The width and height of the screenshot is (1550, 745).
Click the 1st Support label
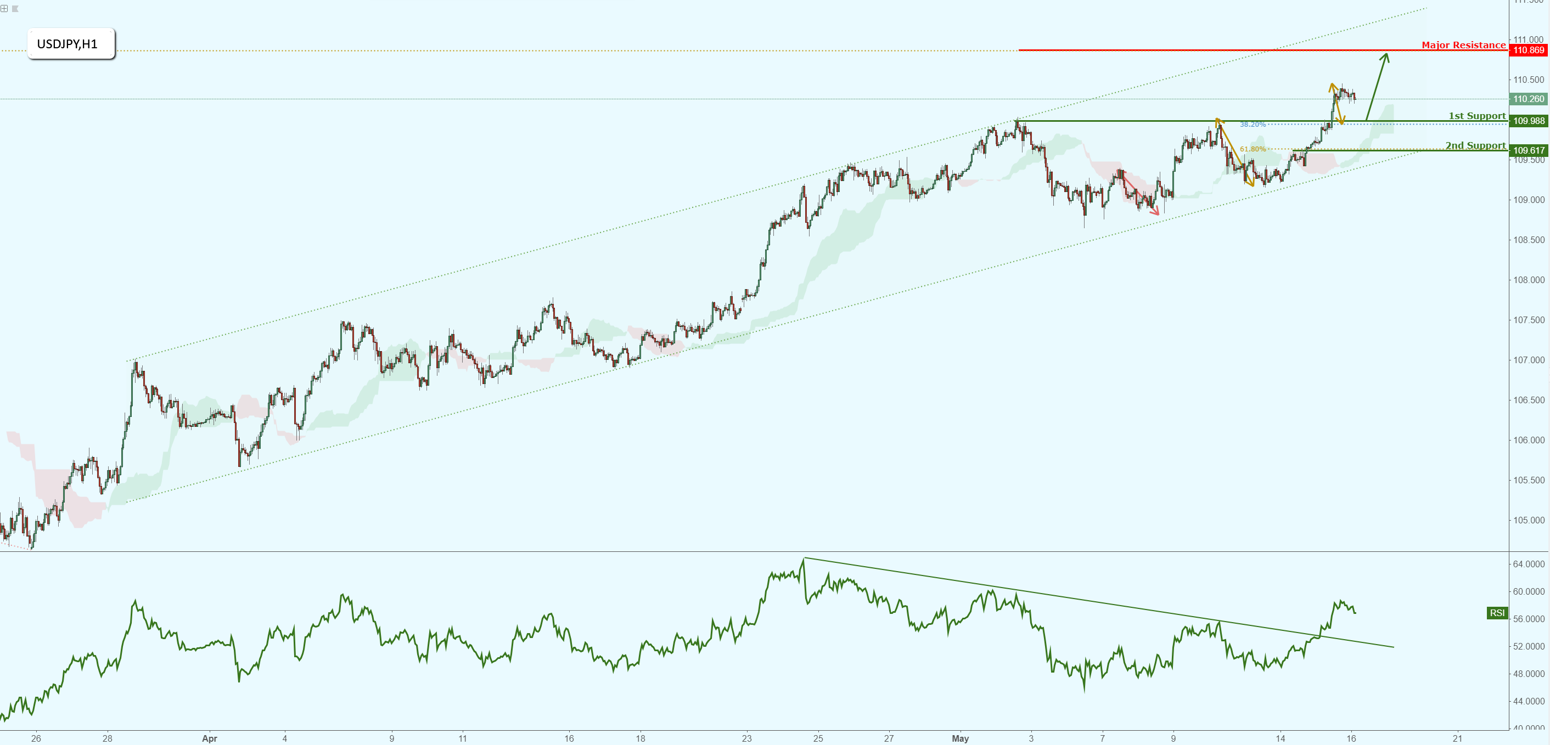coord(1476,115)
